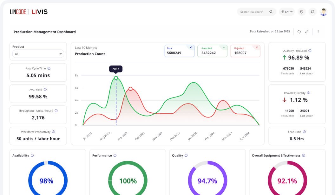Click info icon beside Overall Equipment Effectiveness
335x195 pixels.
[304, 155]
